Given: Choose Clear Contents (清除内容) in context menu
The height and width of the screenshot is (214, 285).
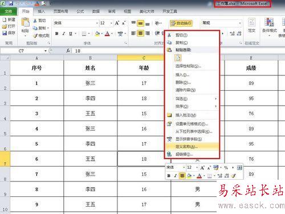Looking at the screenshot, I should pyautogui.click(x=192, y=90).
